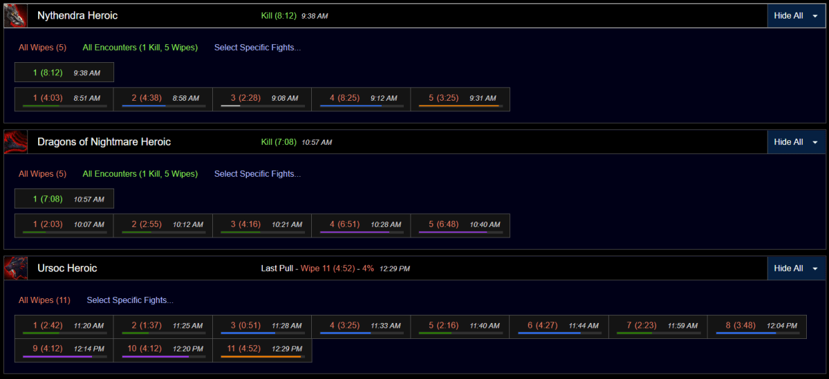Screen dimensions: 829x379
Task: Open the Dragons of Nightmare Heroic title
Action: 104,142
